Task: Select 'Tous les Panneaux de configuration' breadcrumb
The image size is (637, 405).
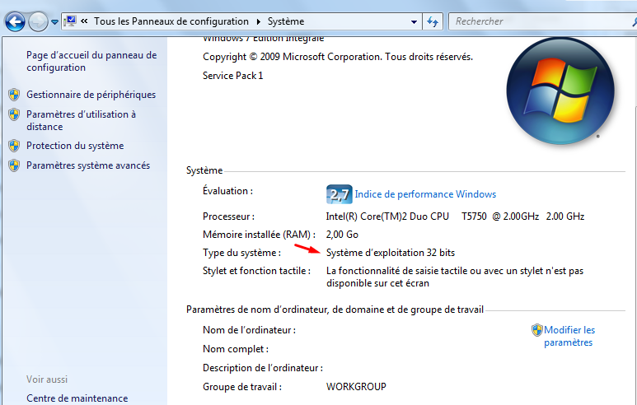Action: coord(171,21)
